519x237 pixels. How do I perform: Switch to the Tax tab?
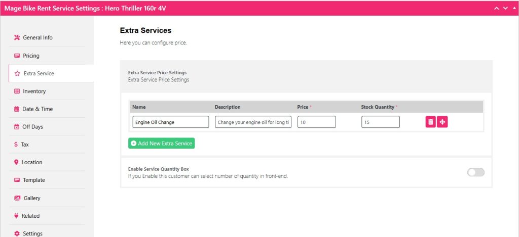pos(24,145)
